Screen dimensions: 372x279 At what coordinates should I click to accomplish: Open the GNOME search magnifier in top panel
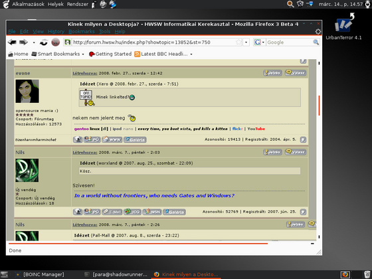coord(290,4)
